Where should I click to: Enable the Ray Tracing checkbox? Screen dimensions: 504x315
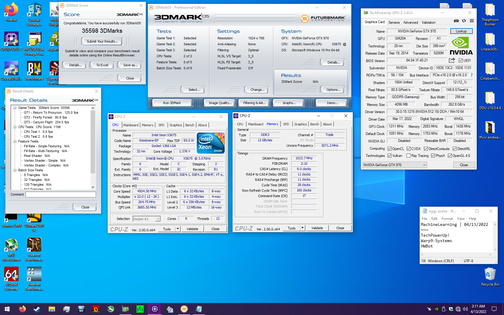point(408,155)
